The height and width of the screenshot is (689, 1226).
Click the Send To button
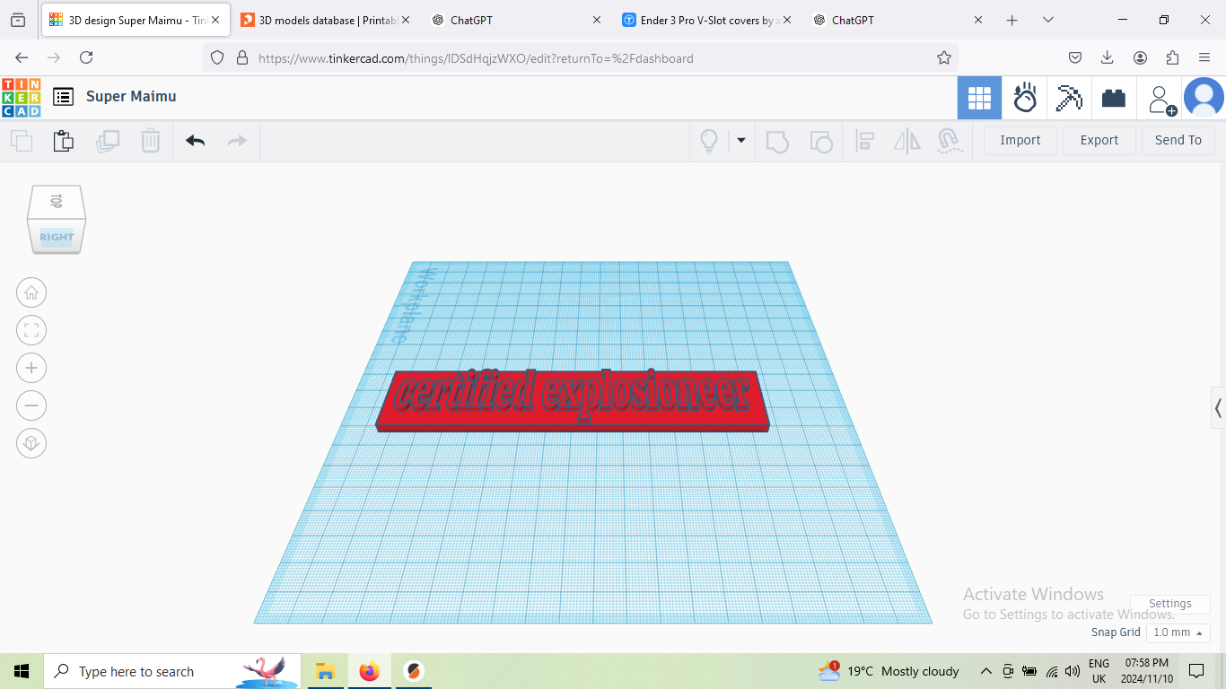pyautogui.click(x=1178, y=140)
